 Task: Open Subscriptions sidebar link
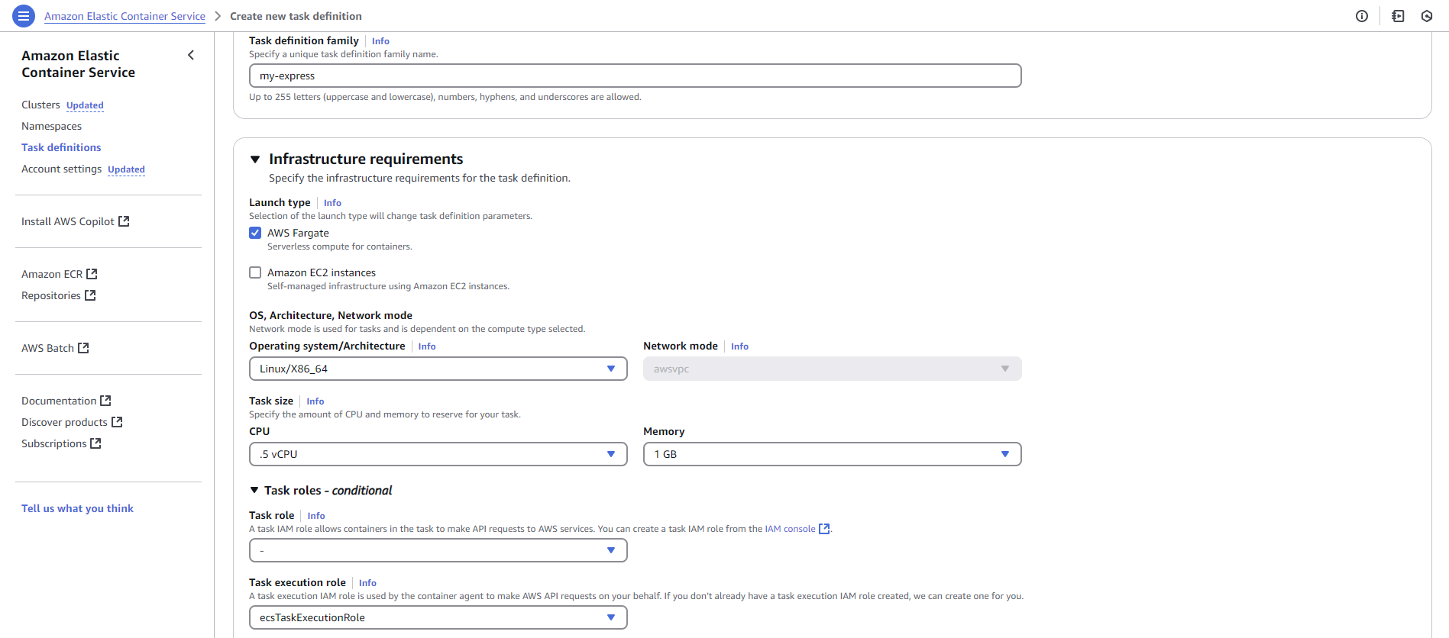(x=53, y=443)
